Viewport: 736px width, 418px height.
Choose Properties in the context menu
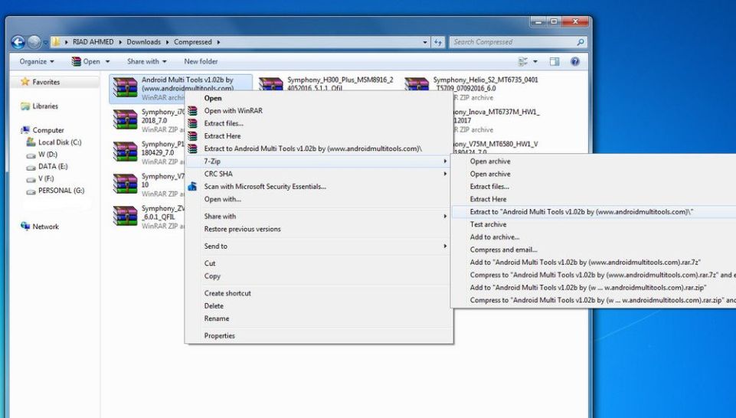coord(319,336)
